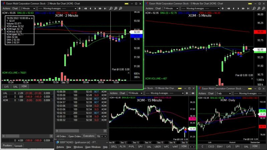Viewport: 267px width, 150px height.
Task: Open the Windows menu in bottom menu bar
Action: [78, 147]
